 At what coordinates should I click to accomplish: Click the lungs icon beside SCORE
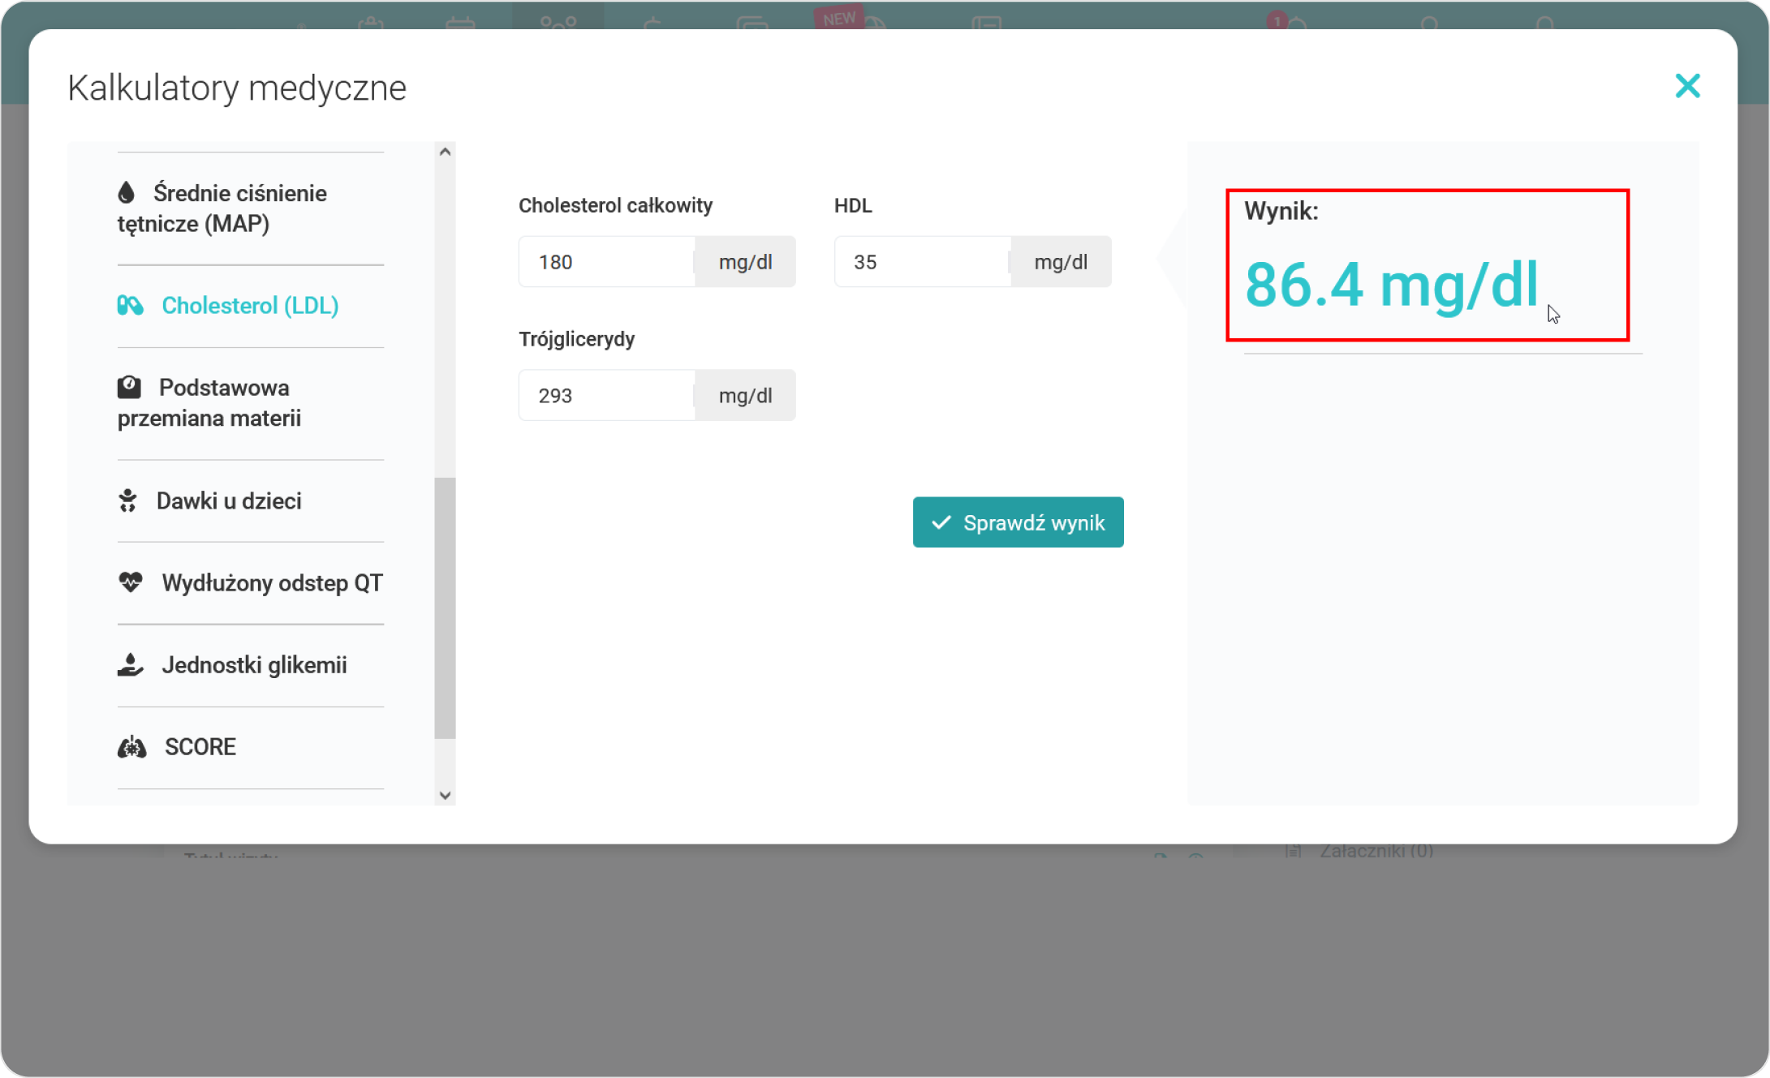pos(131,747)
